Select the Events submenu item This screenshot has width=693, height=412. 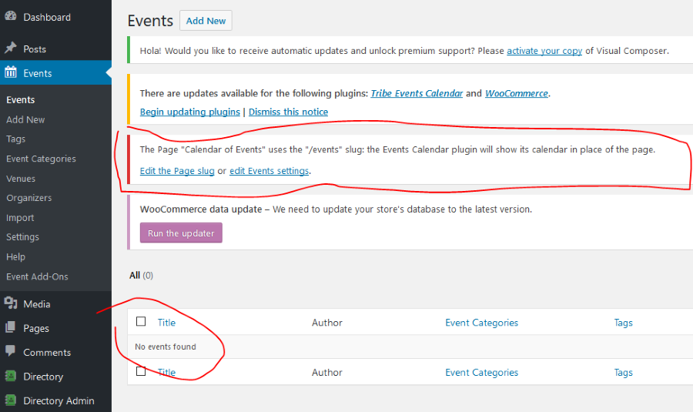(x=20, y=100)
